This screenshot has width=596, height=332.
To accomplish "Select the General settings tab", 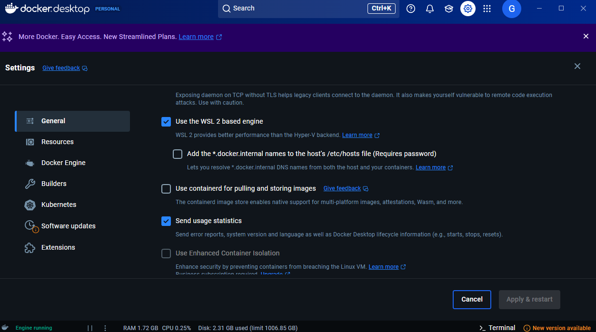I will pos(72,121).
